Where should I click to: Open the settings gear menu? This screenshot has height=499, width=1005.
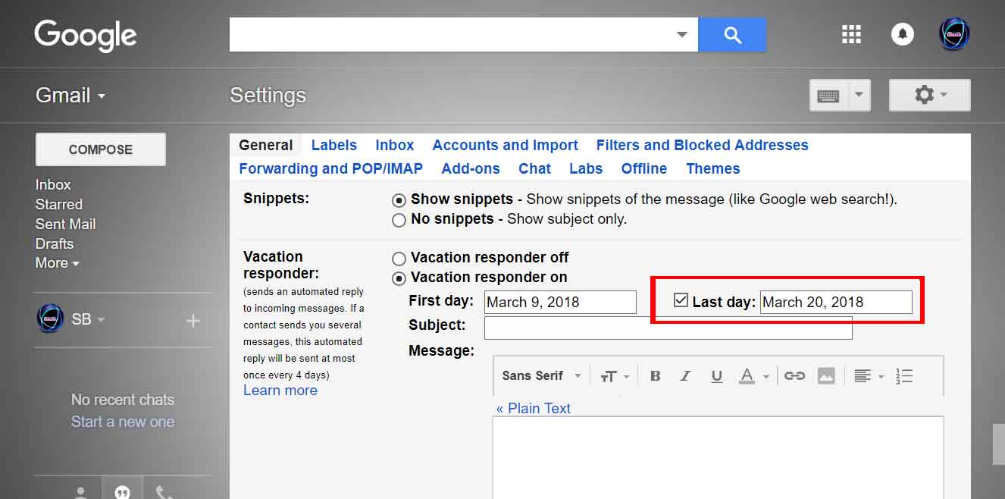coord(925,95)
